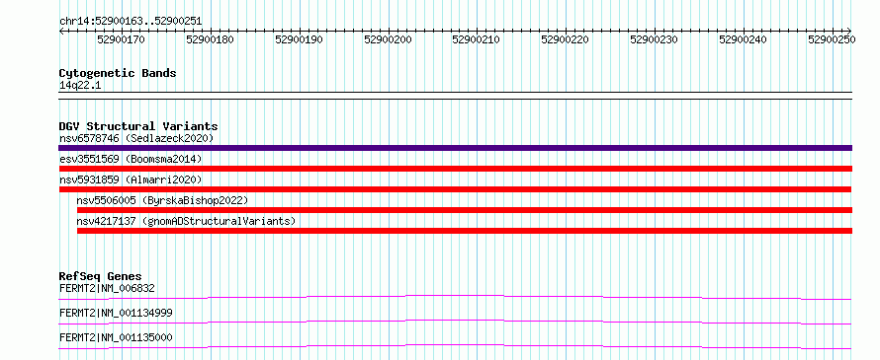Click the FERMT2|NM_001134999 transcript label
Screen dimensions: 880x360
116,313
